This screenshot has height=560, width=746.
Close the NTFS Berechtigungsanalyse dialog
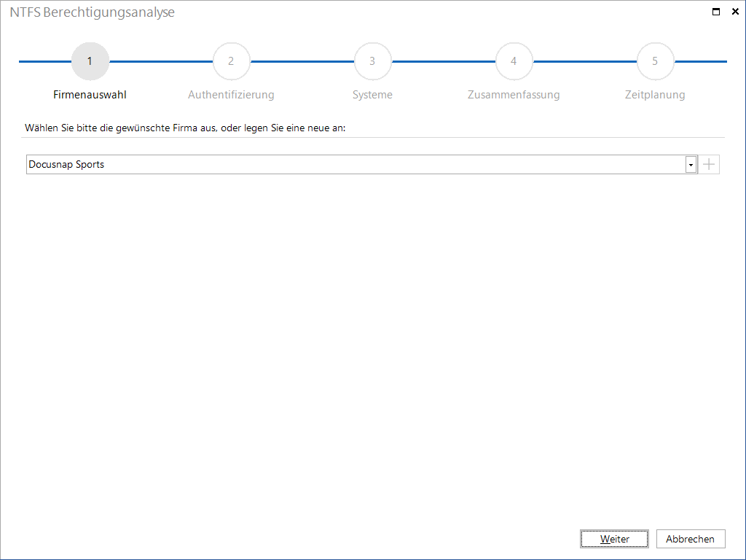(x=735, y=12)
